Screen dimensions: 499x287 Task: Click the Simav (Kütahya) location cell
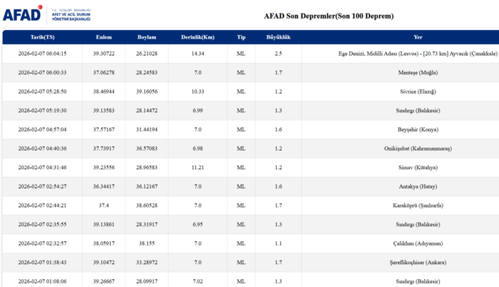418,167
